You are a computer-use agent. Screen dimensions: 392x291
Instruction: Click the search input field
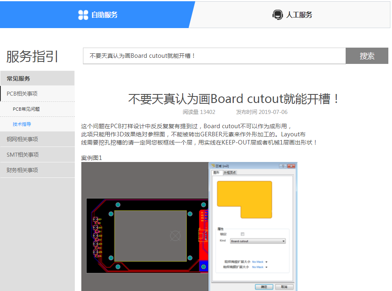point(214,56)
